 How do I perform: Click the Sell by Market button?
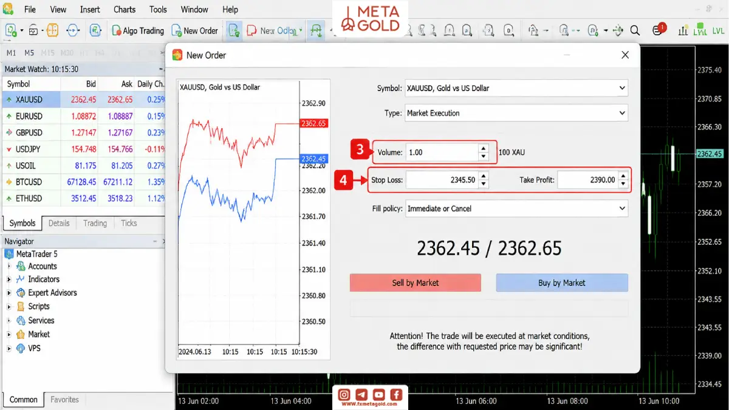416,282
